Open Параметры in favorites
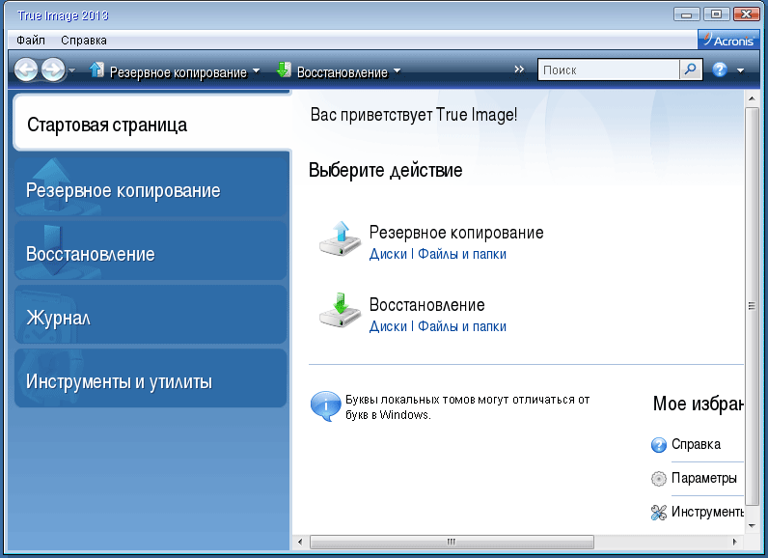The width and height of the screenshot is (768, 558). point(703,478)
